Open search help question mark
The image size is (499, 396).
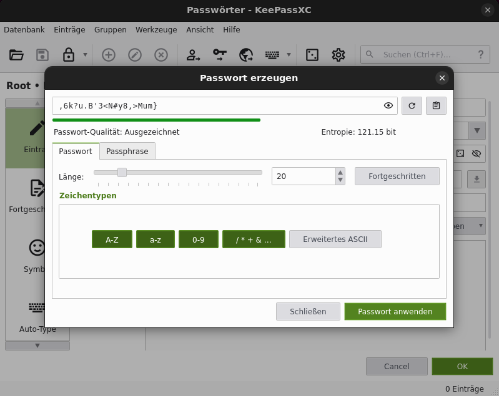tap(480, 55)
